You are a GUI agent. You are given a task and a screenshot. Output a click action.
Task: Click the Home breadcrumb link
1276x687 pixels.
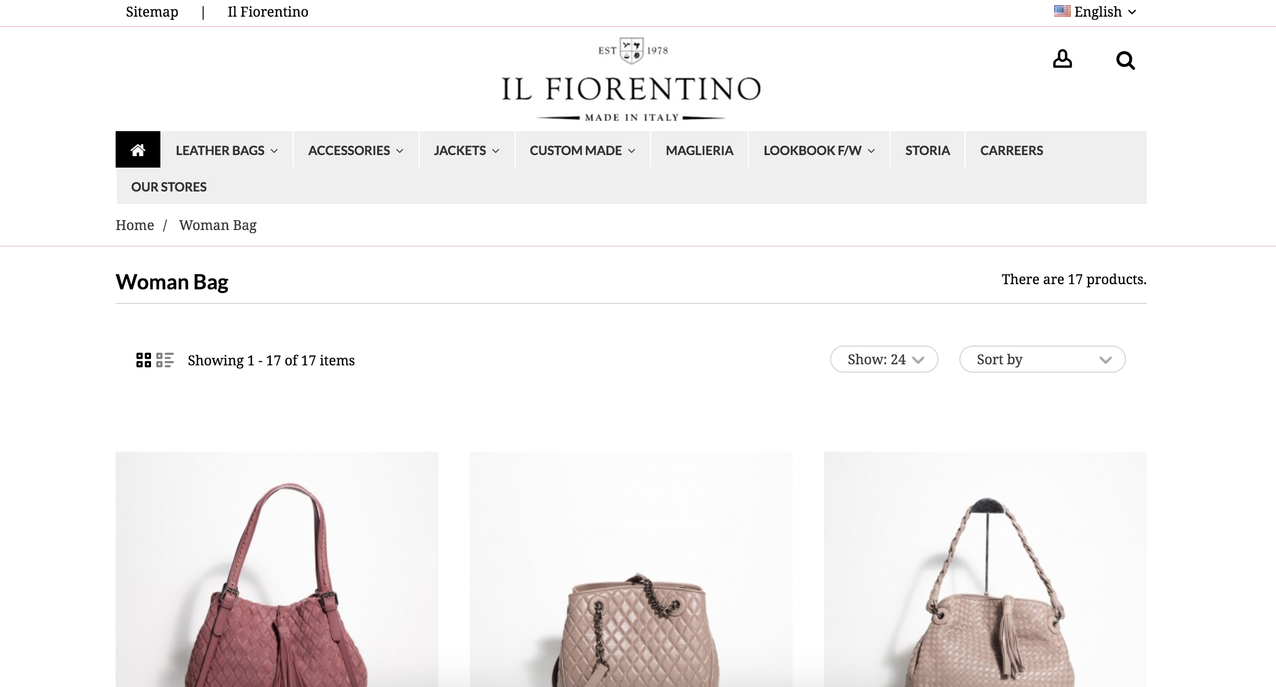[x=135, y=225]
